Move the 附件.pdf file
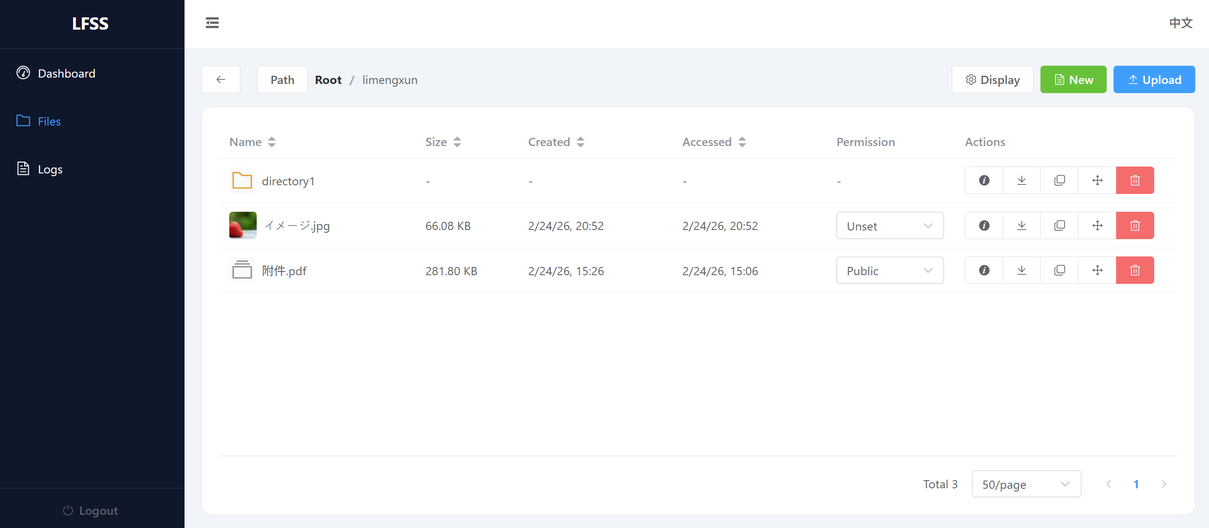 1097,270
